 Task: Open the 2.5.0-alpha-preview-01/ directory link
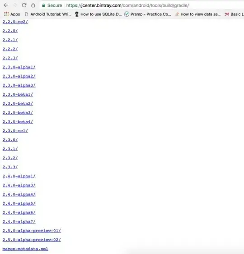coord(32,231)
